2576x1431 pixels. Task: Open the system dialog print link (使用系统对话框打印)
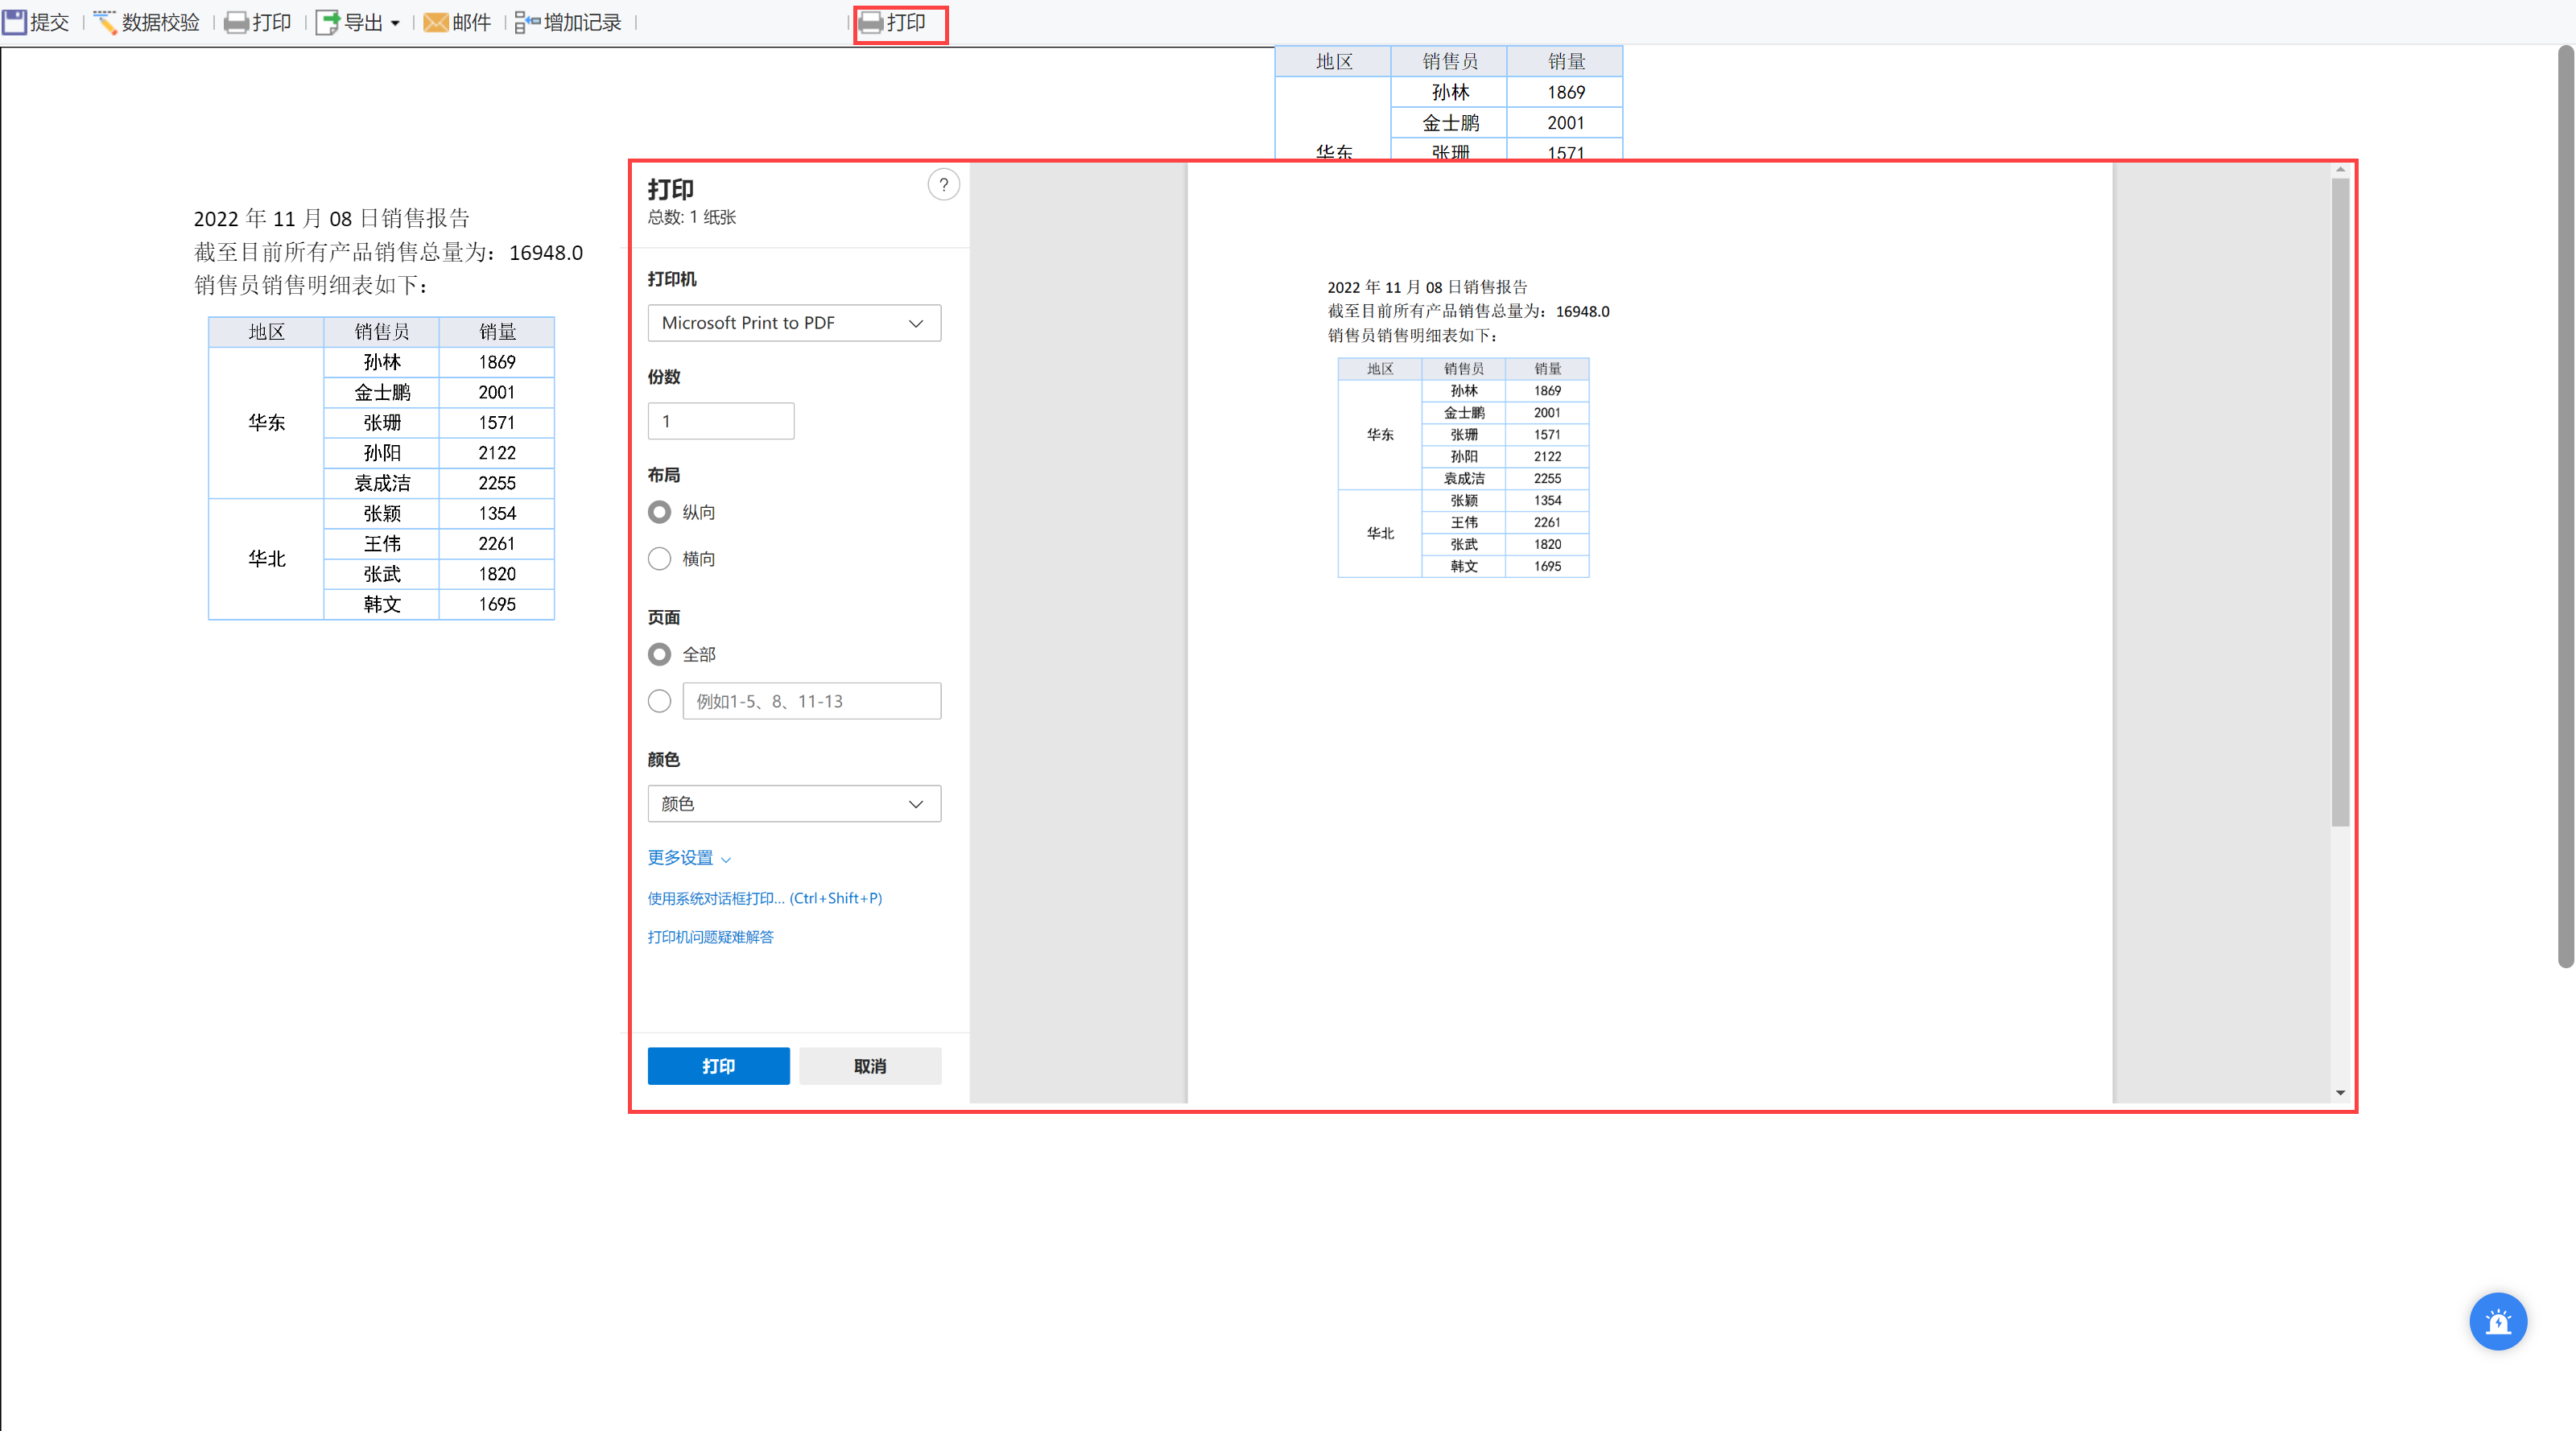[x=764, y=898]
